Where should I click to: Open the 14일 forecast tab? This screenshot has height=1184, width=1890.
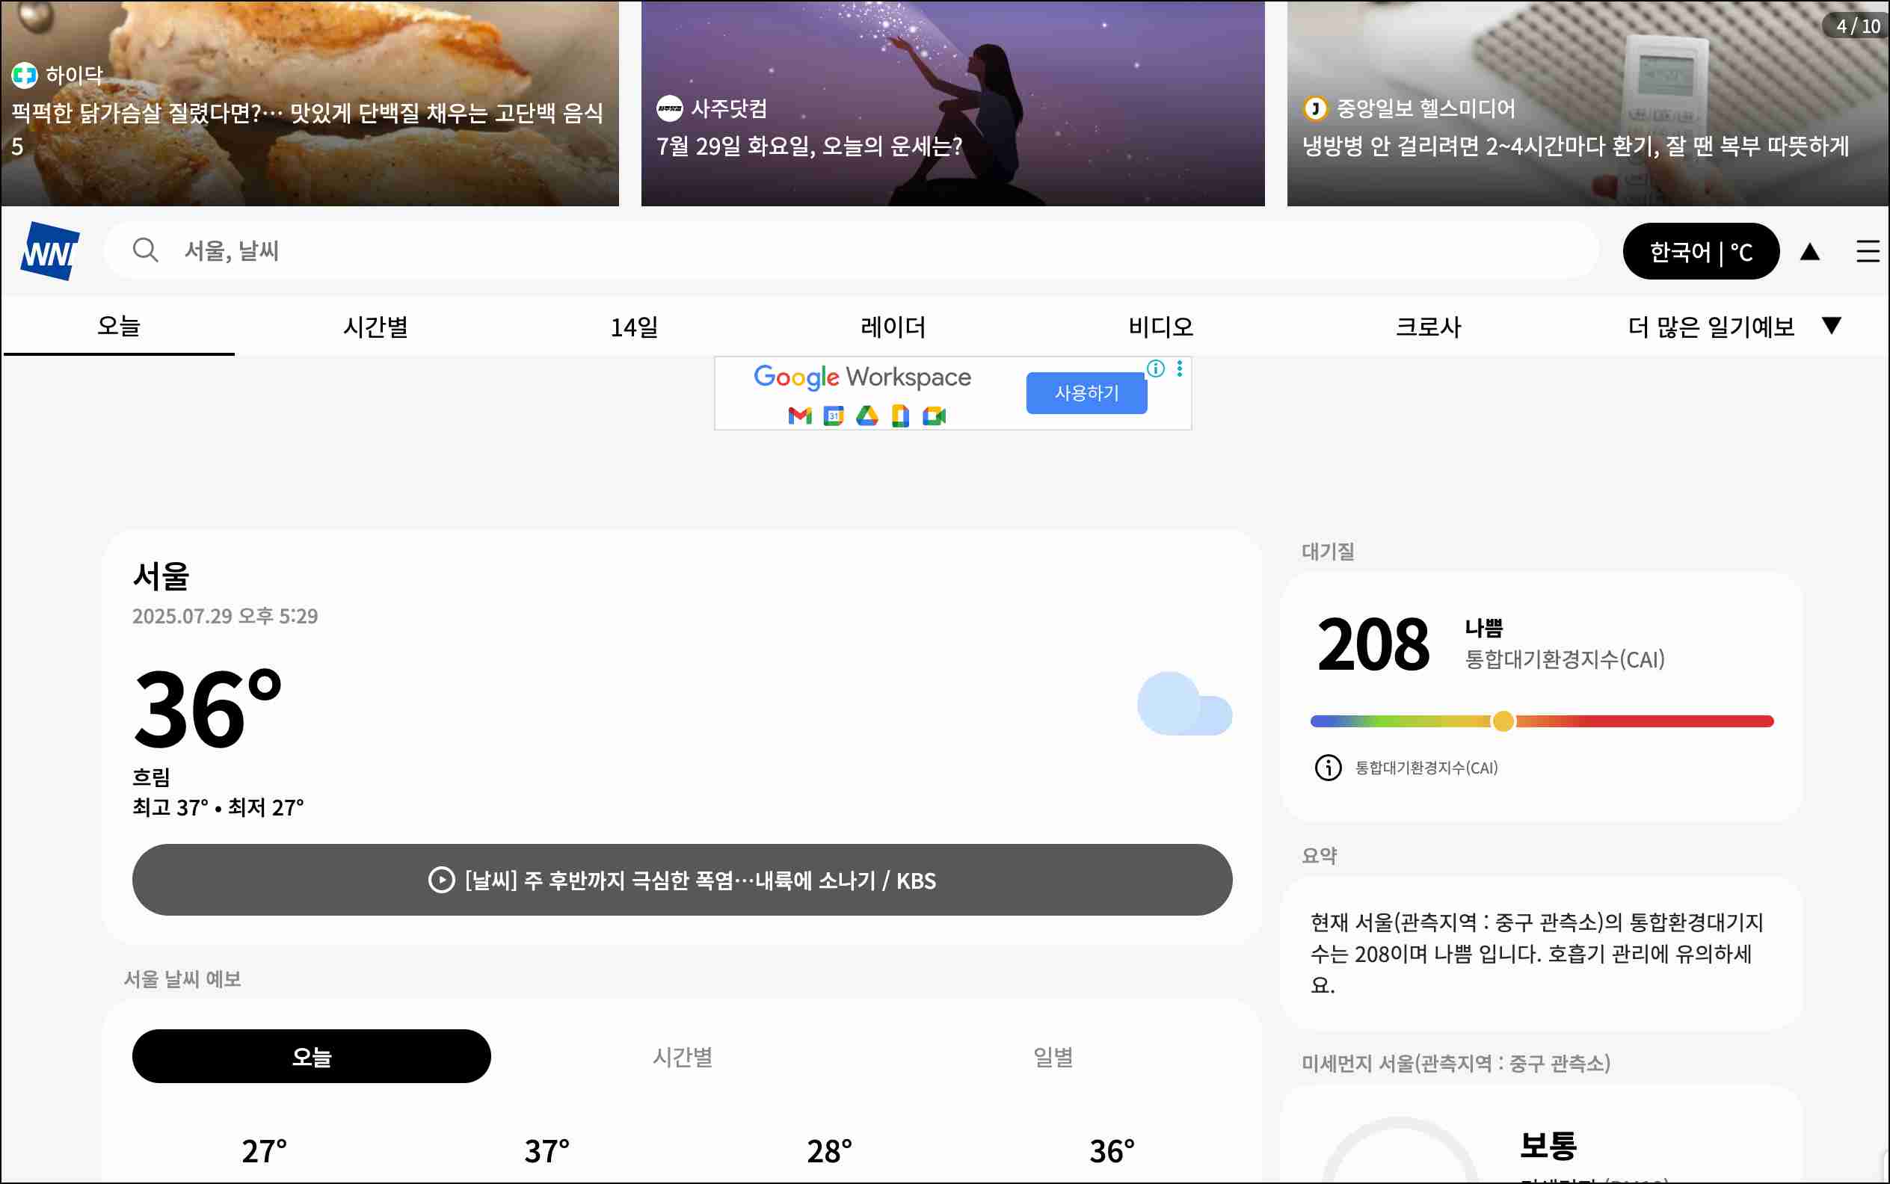coord(634,327)
